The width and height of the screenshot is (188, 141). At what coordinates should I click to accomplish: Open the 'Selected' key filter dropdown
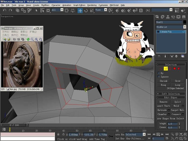(x=144, y=134)
